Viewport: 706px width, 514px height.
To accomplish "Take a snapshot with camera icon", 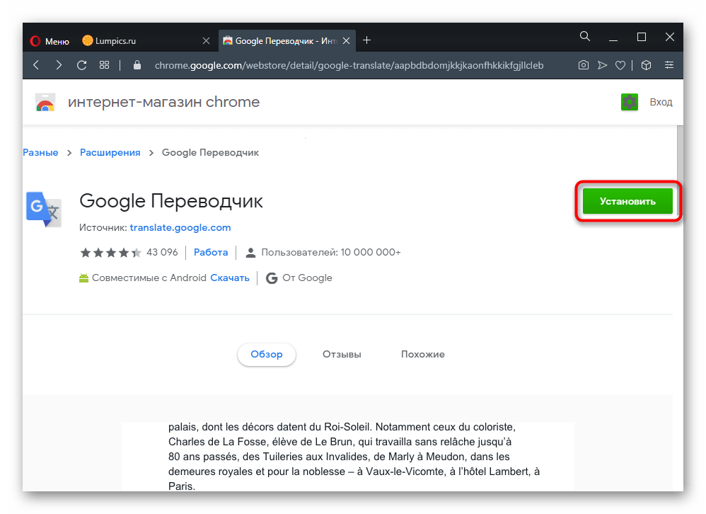I will click(x=583, y=65).
